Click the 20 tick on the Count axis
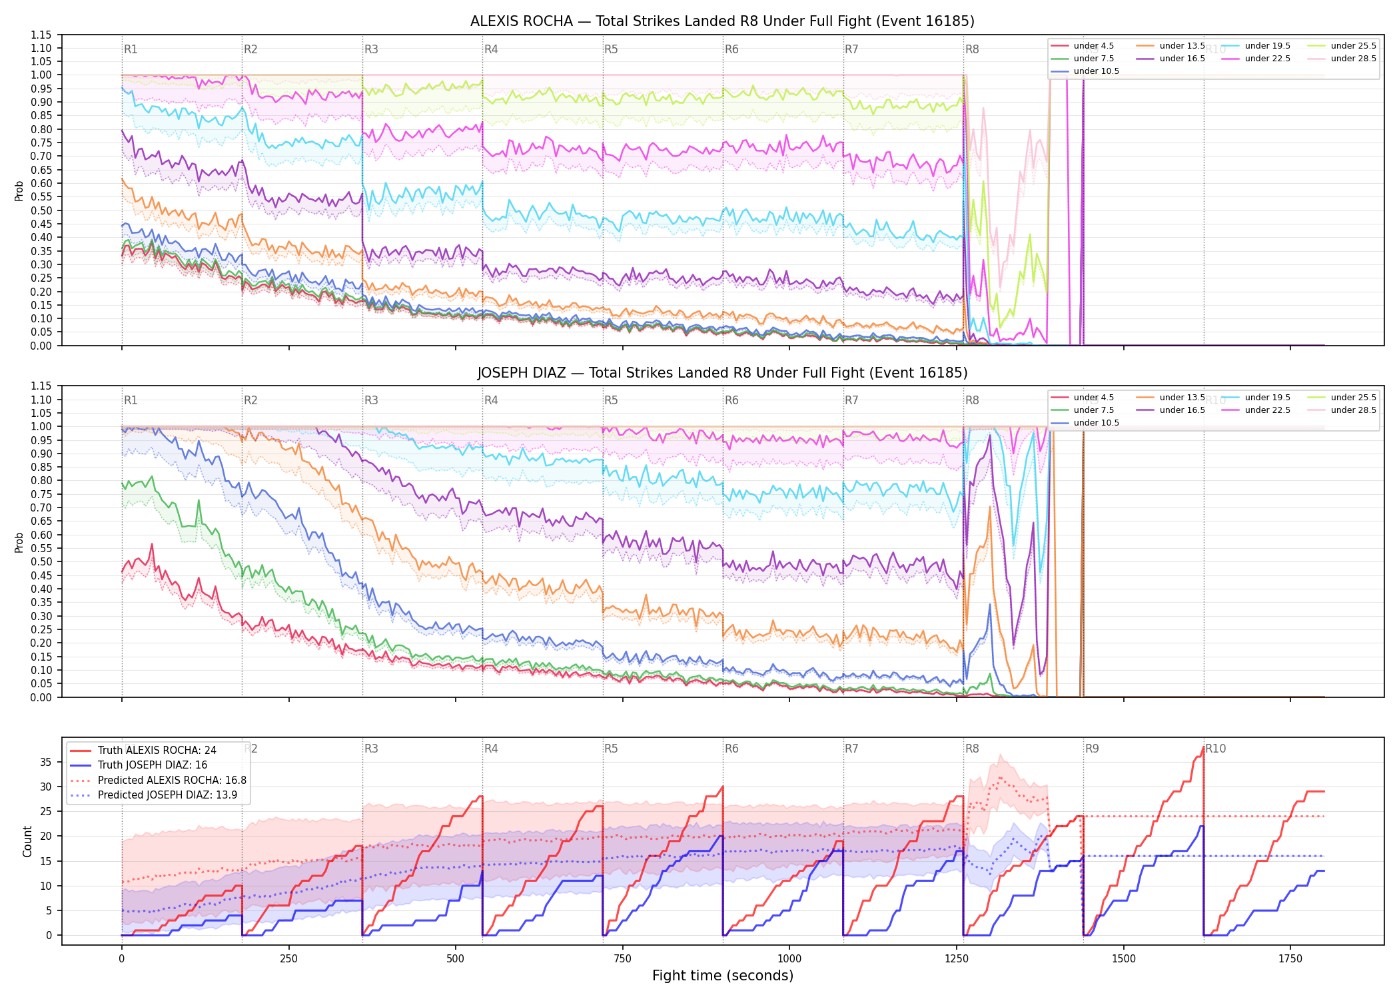This screenshot has height=999, width=1399. [x=46, y=836]
